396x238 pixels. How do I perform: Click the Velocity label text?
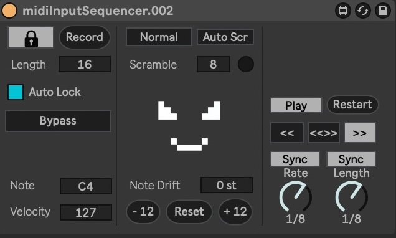[x=31, y=212]
